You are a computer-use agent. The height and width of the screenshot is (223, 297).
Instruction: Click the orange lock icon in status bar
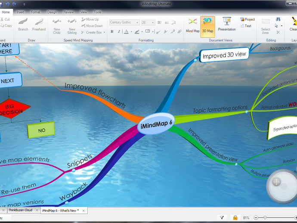(x=235, y=218)
